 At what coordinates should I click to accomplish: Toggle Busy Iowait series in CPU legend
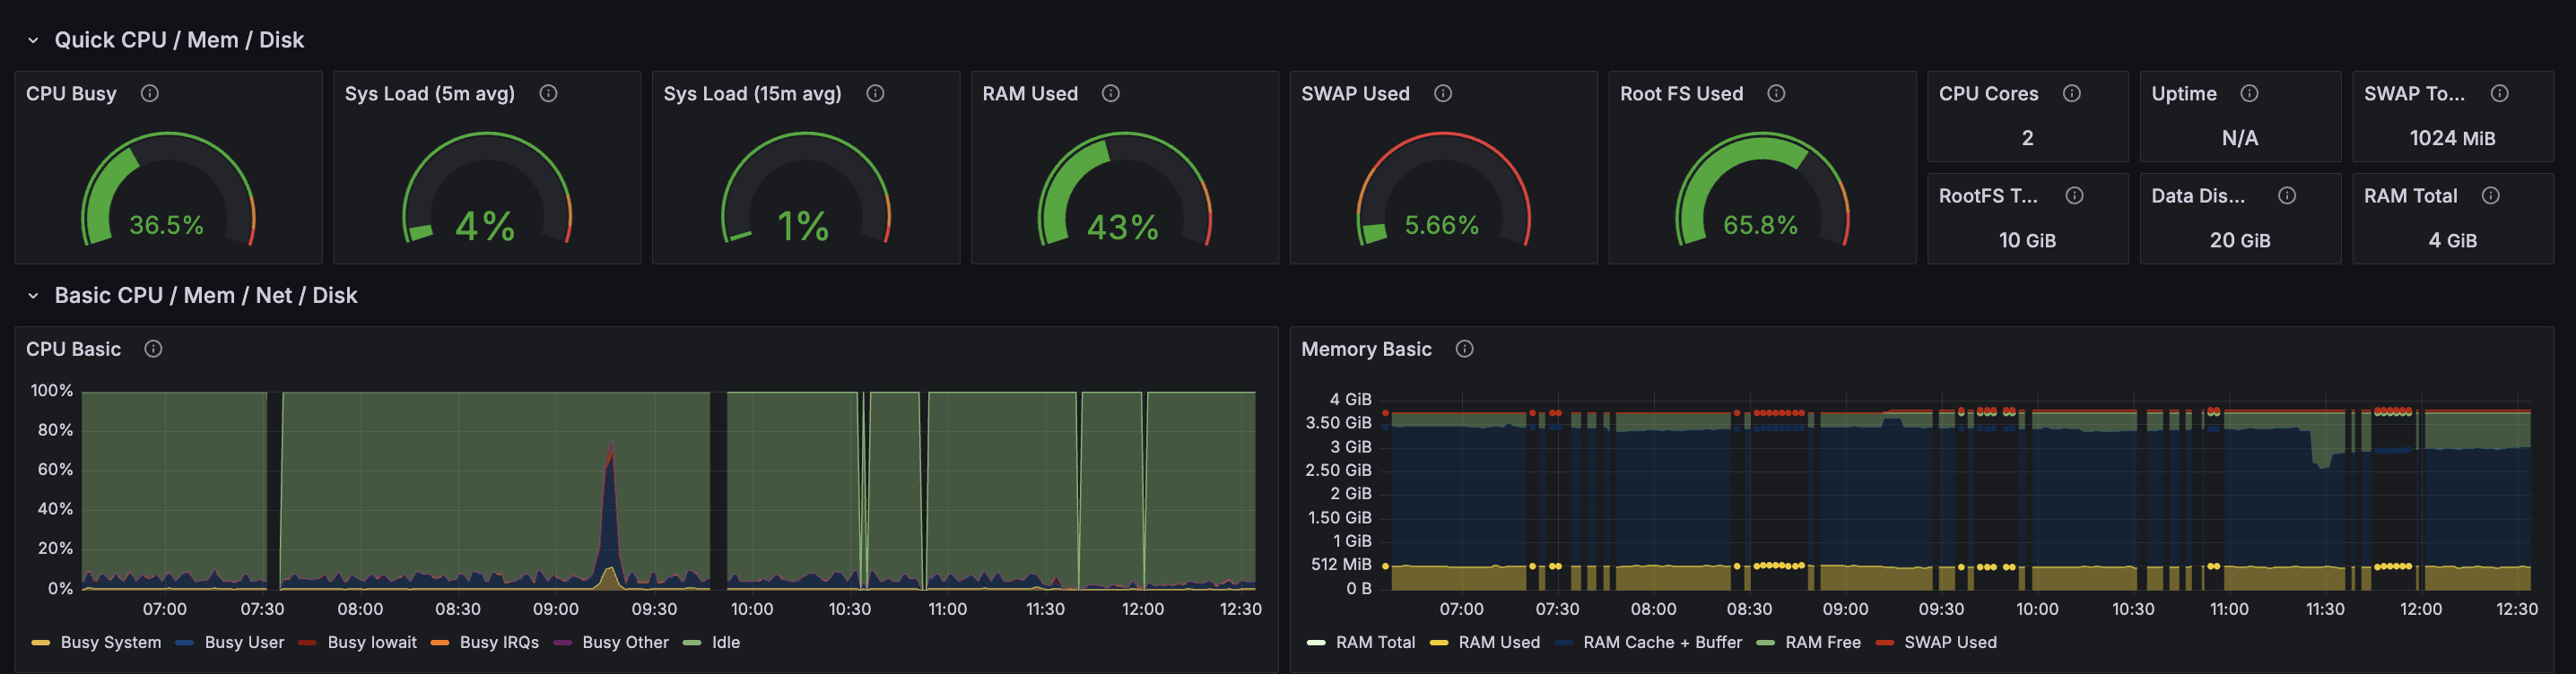(372, 642)
